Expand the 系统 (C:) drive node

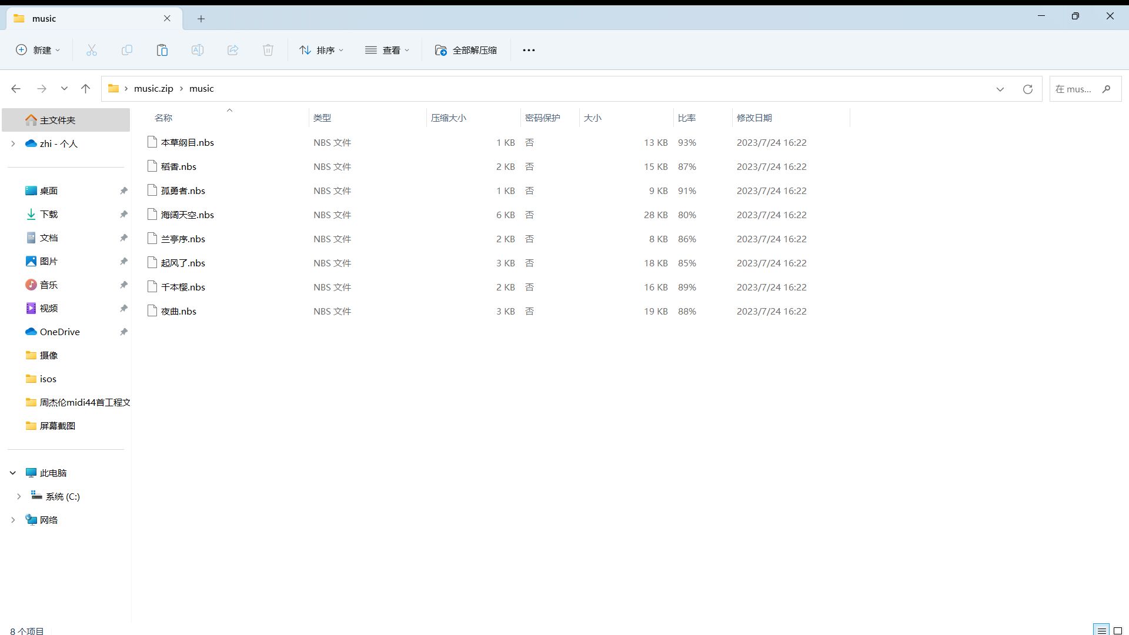pyautogui.click(x=19, y=496)
